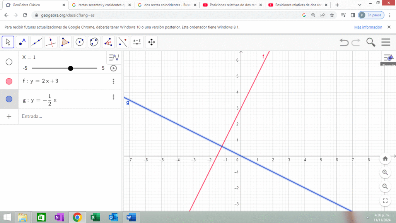Click the Más información link
Viewport: 396px width, 223px height.
pos(368,27)
